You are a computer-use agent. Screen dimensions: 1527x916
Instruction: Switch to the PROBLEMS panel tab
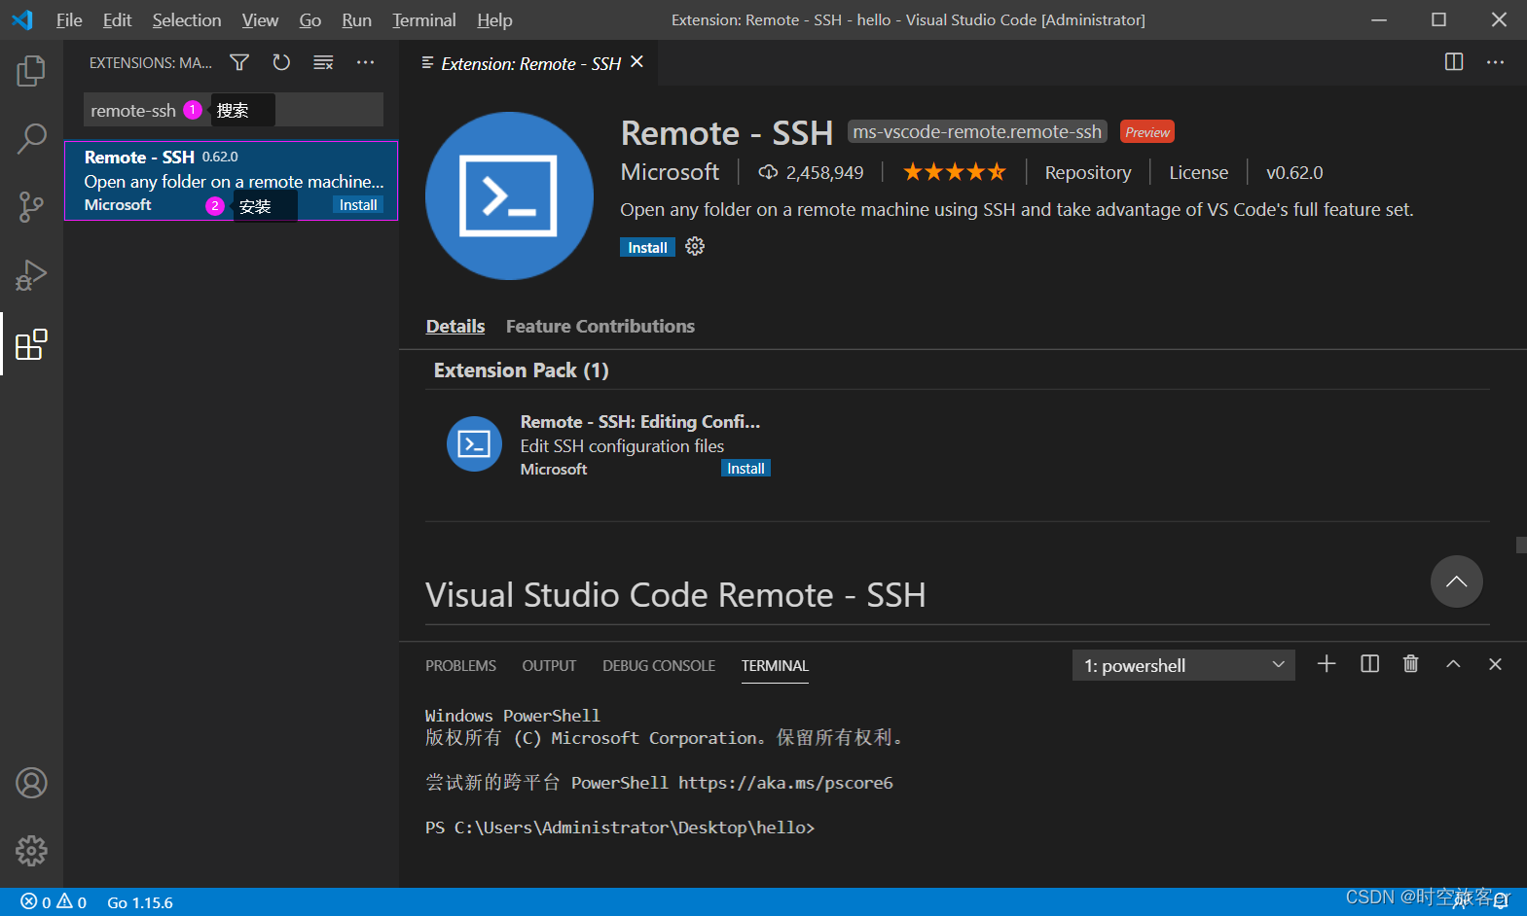(460, 666)
